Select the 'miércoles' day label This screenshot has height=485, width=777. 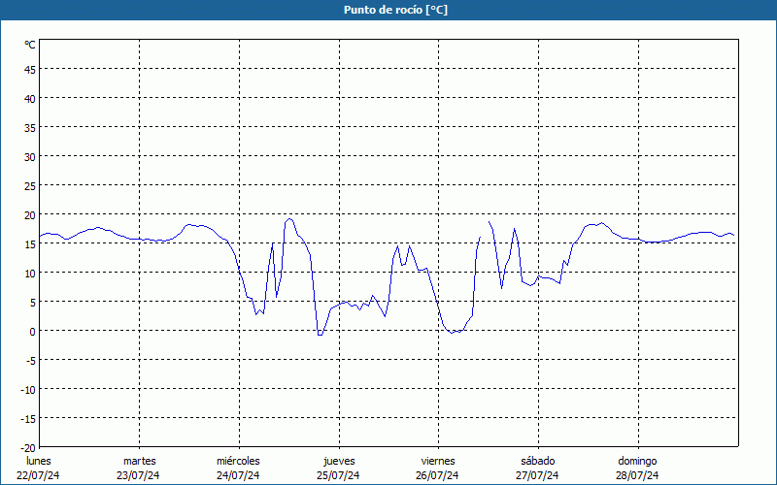click(x=238, y=461)
